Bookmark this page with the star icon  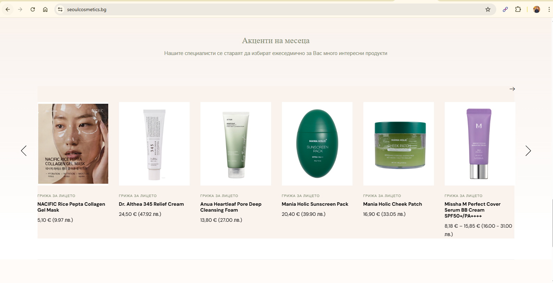tap(488, 9)
